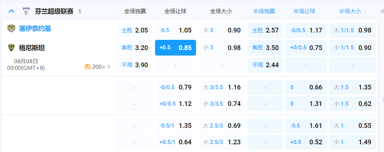Screen dimensions: 384x152
Task: Deselect highlighted +0.5 odds 0.85
Action: [175, 48]
